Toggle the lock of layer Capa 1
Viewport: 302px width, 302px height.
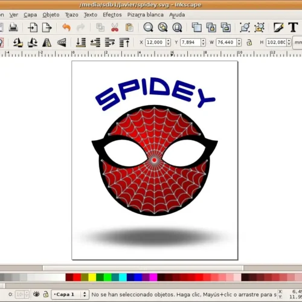(46, 294)
